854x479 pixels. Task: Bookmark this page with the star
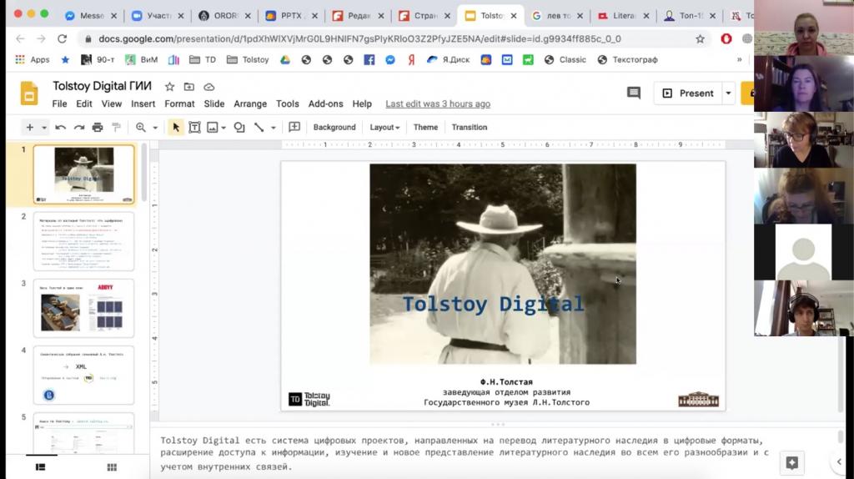700,38
